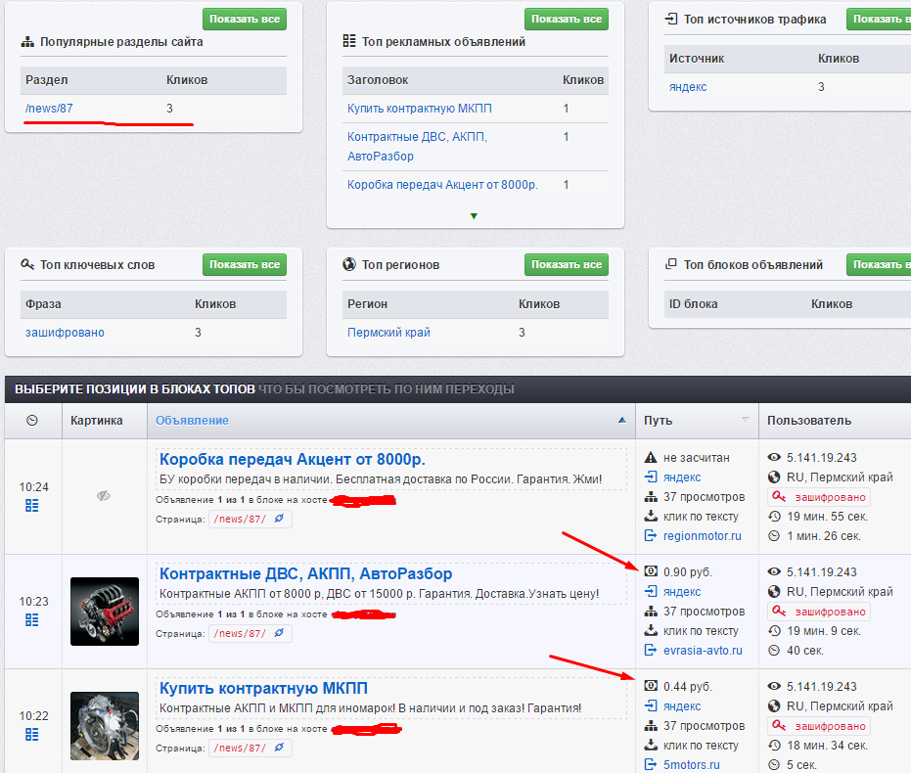Image resolution: width=911 pixels, height=773 pixels.
Task: Click the clock icon beside 40 сек.
Action: pos(774,651)
